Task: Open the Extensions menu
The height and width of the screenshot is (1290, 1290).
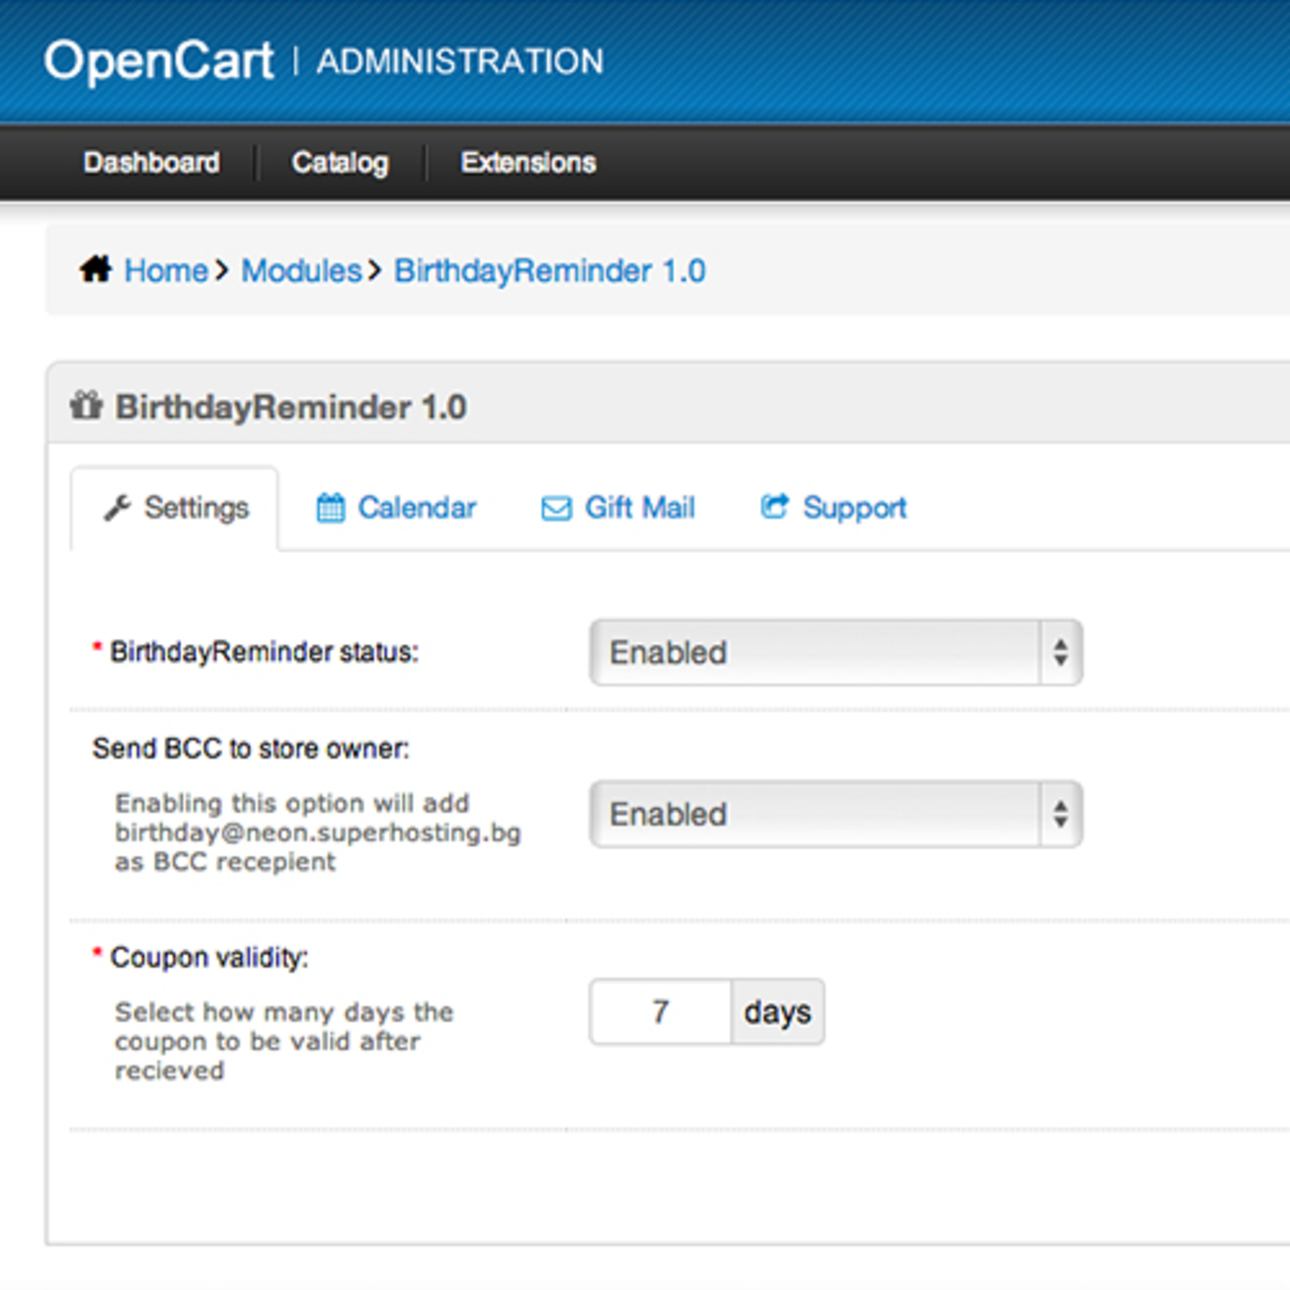Action: pos(528,163)
